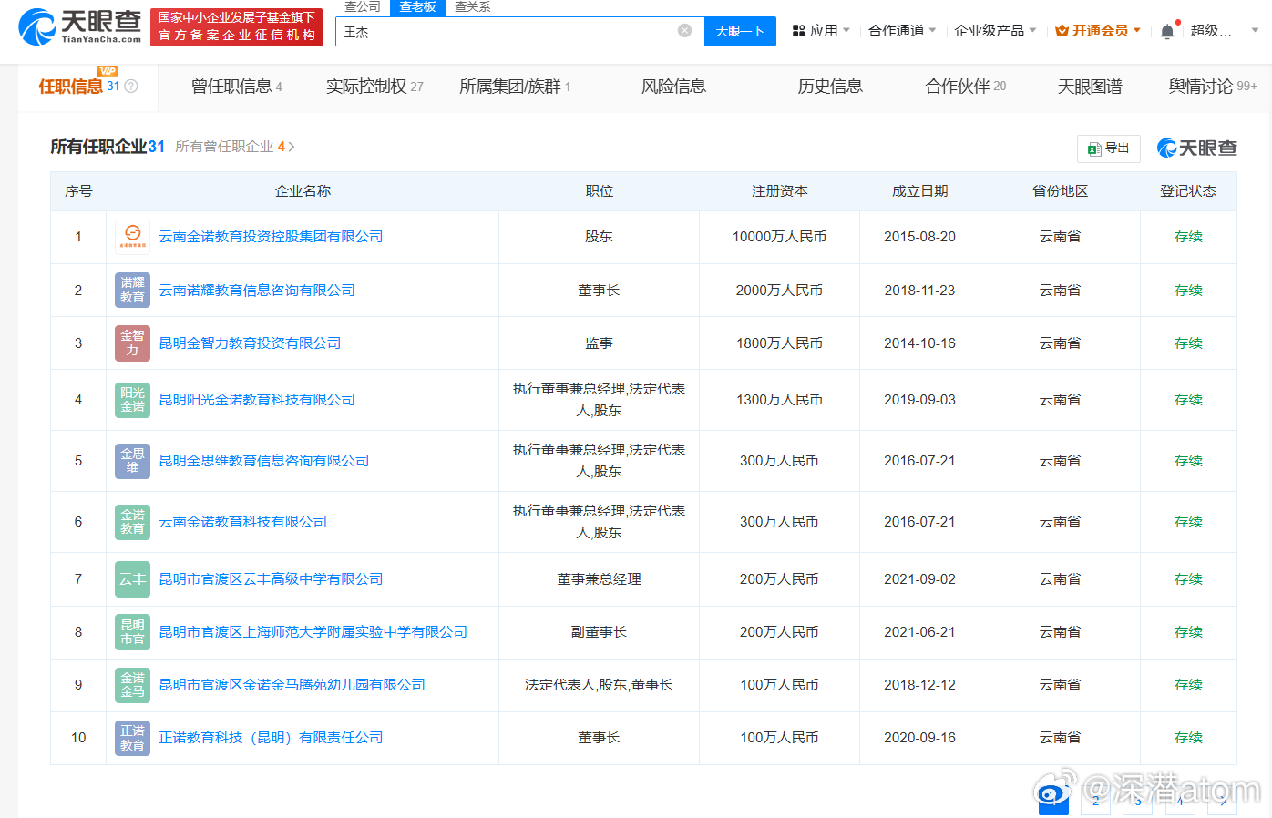
Task: Click the 应用 grid icon
Action: coord(798,31)
